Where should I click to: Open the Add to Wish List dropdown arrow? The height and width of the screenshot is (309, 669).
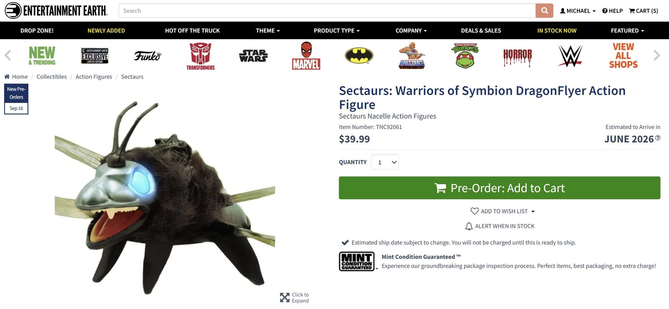click(x=533, y=211)
